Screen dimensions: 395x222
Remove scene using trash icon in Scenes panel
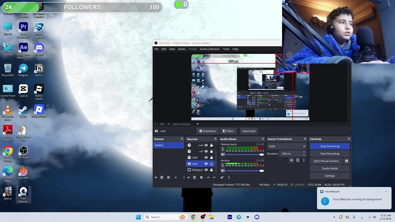tap(162, 177)
